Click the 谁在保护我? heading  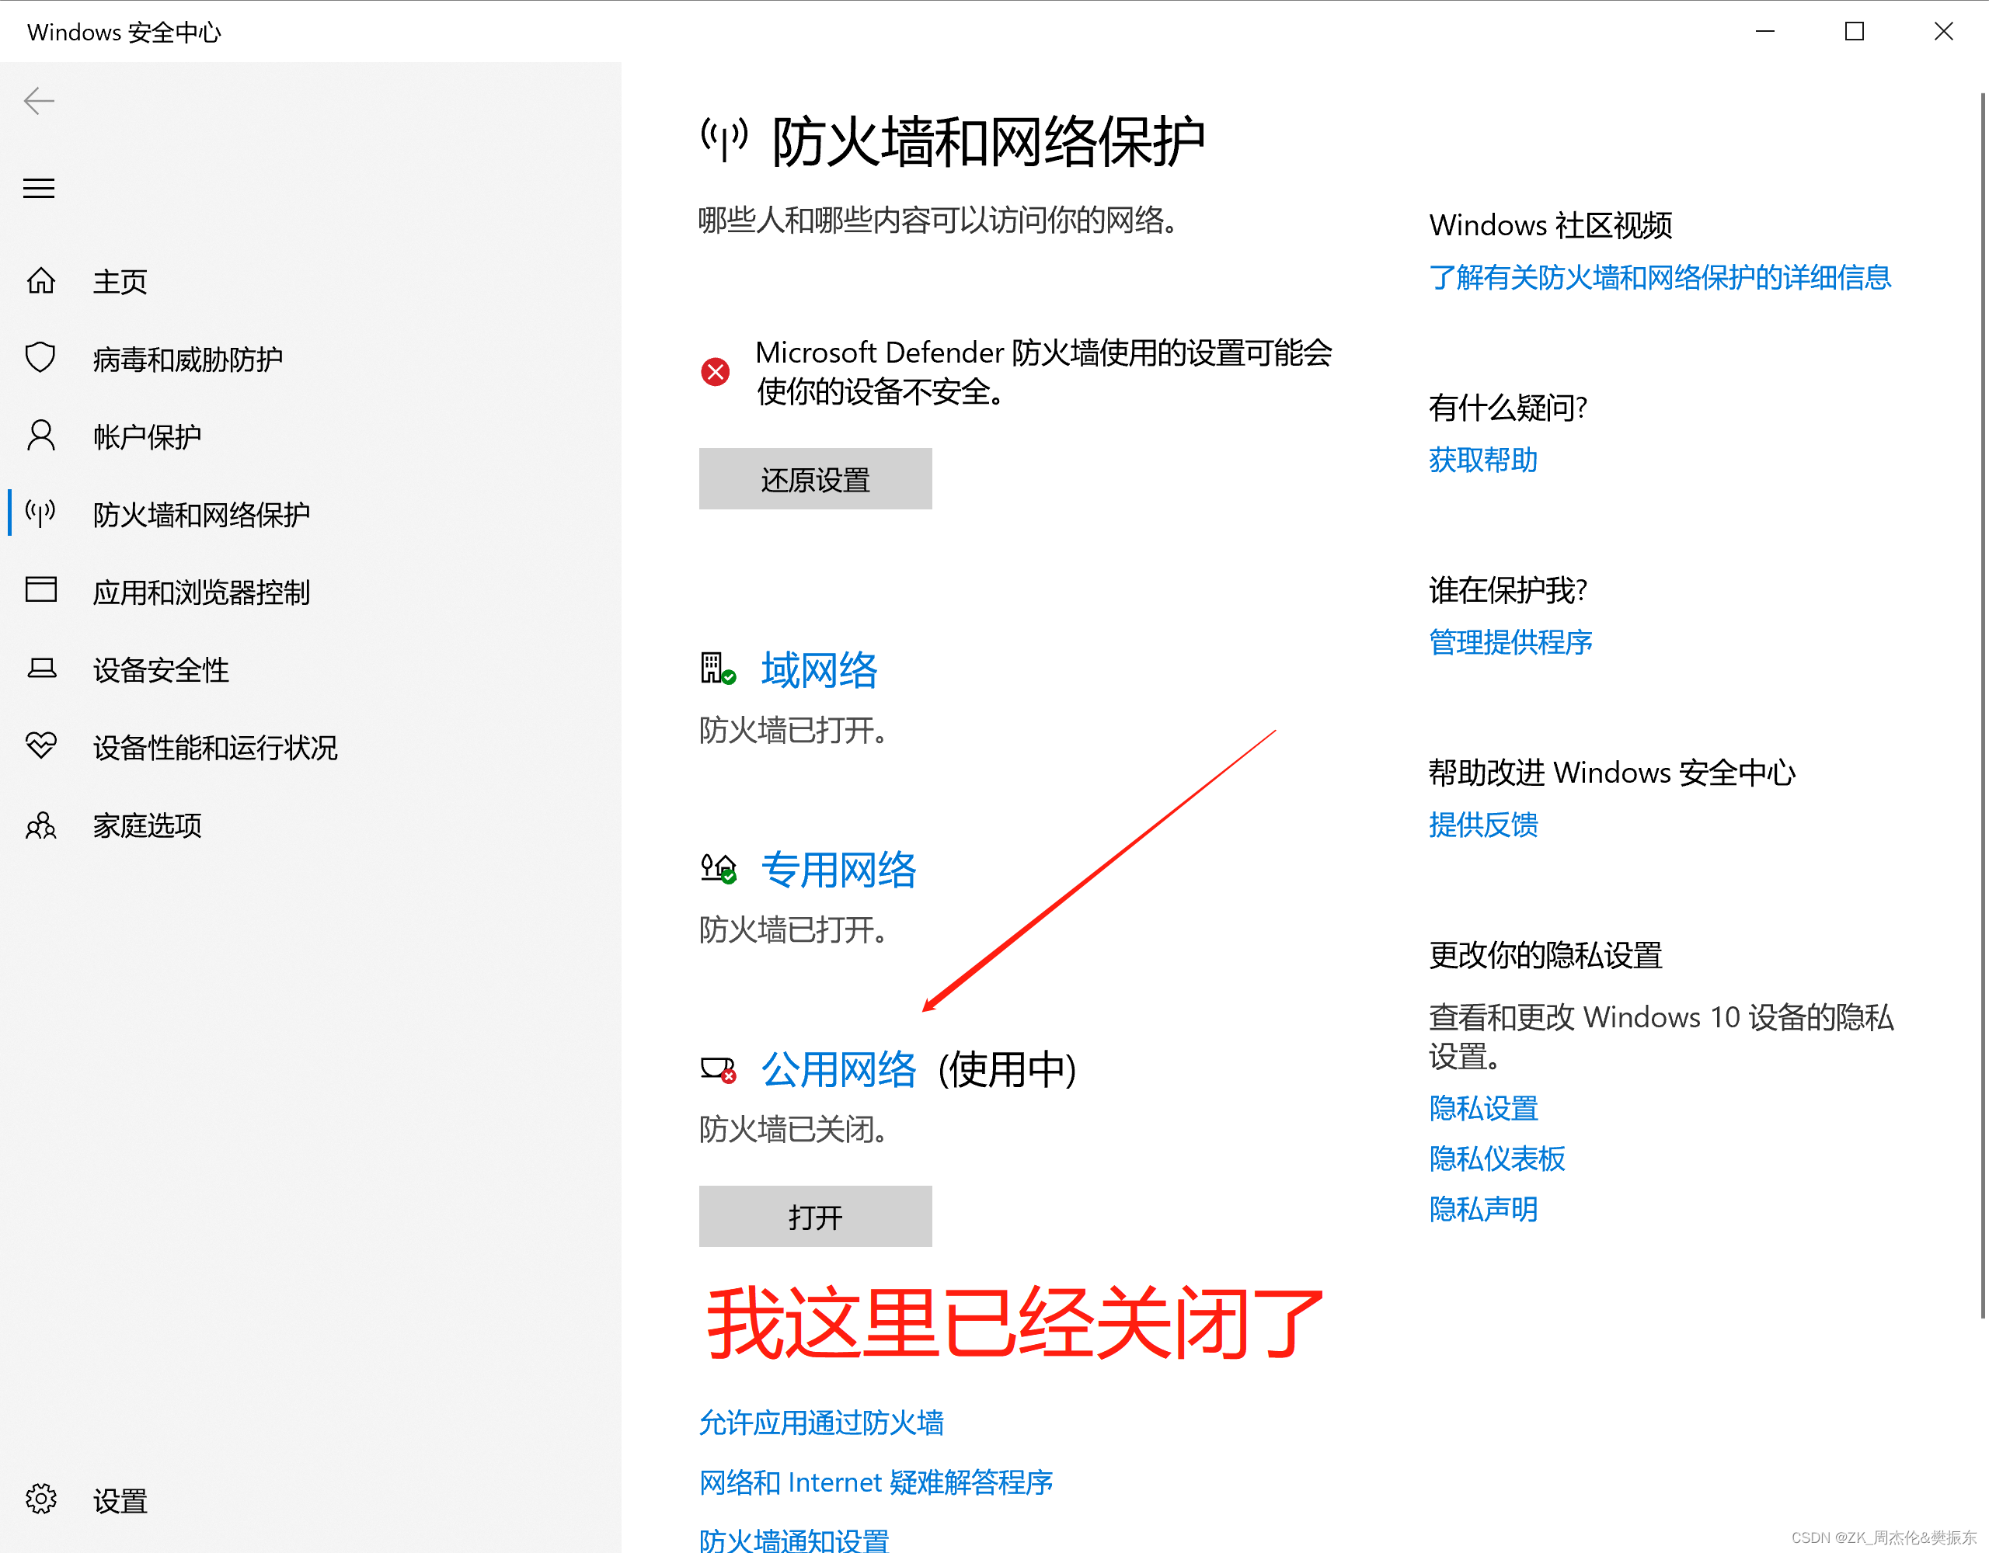[x=1507, y=590]
